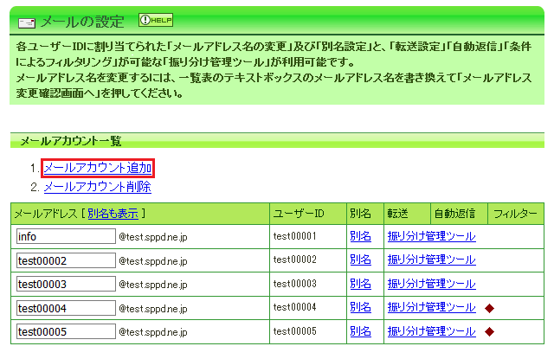554x359 pixels.
Task: Click into the info mail address field
Action: click(66, 236)
